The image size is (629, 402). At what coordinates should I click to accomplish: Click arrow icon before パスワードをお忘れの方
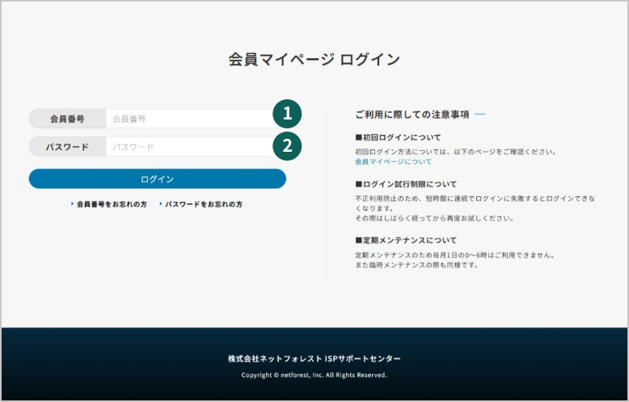pos(160,204)
